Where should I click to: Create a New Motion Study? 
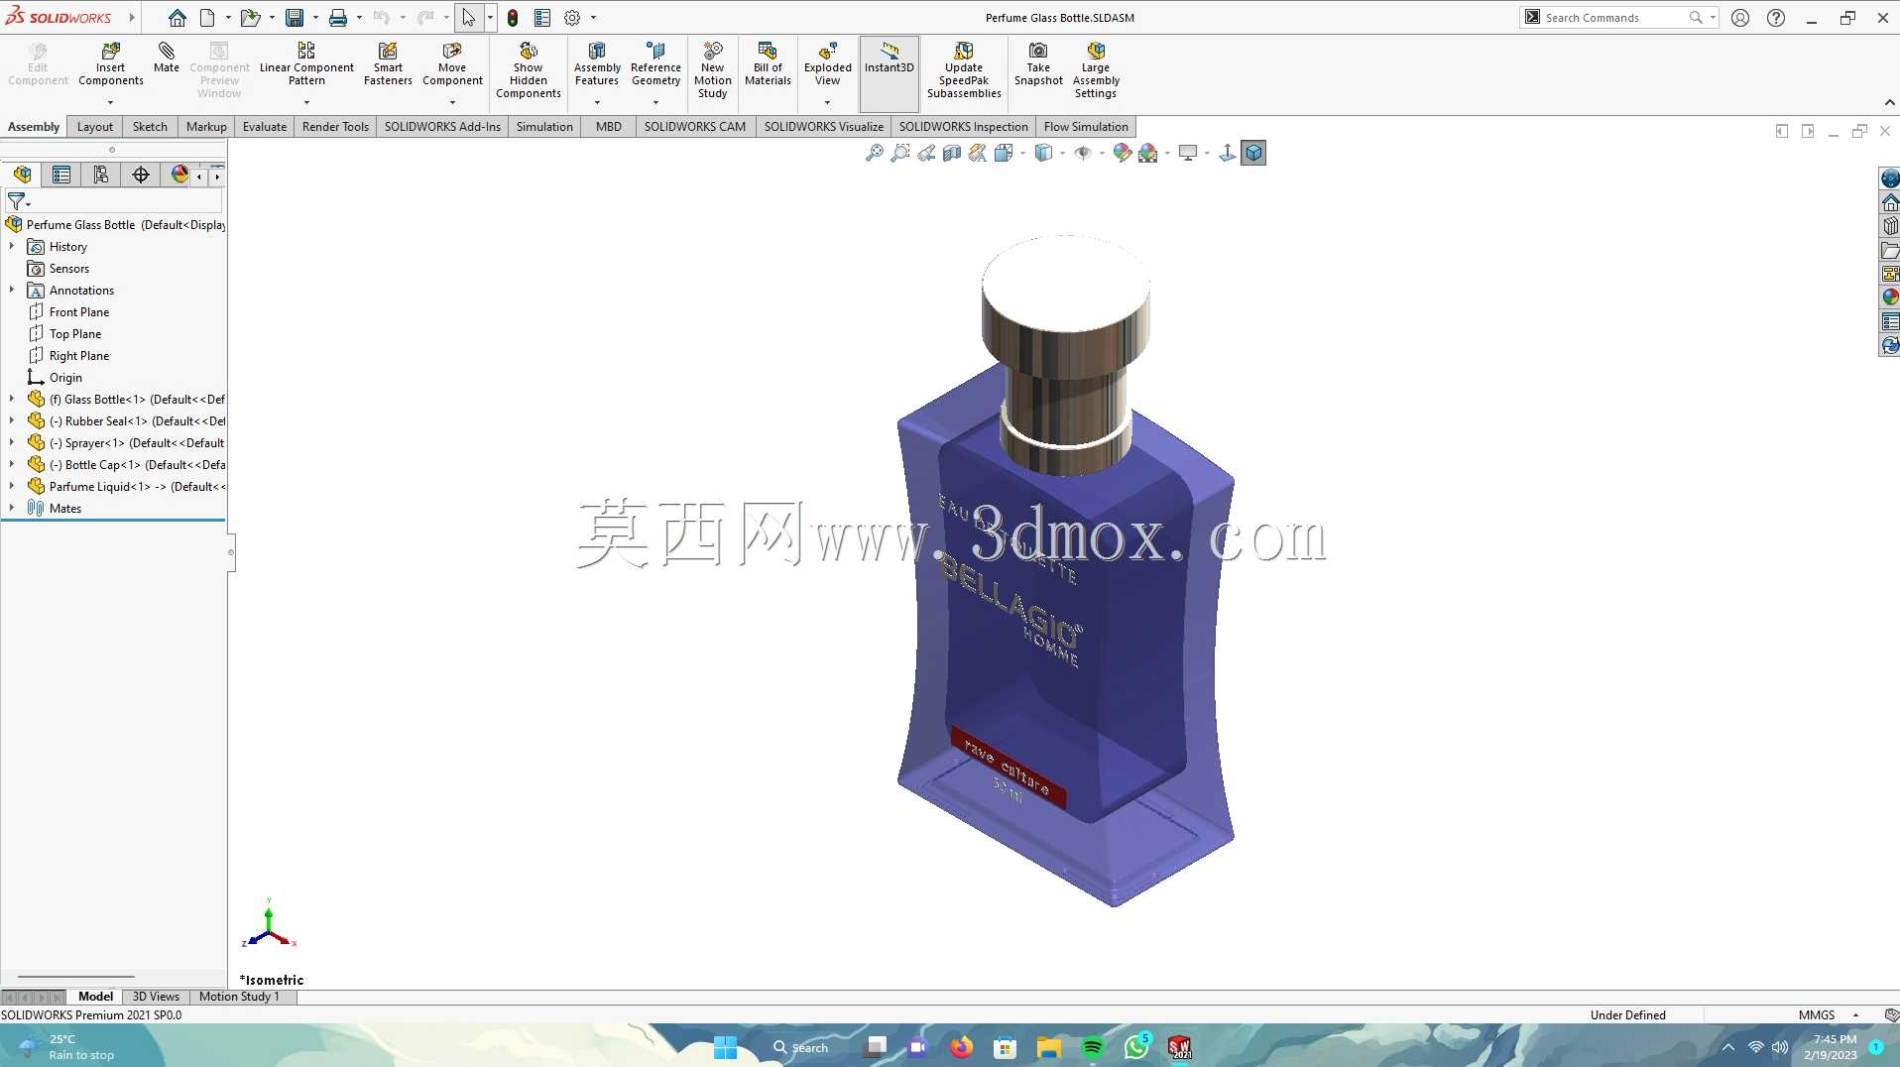point(713,70)
